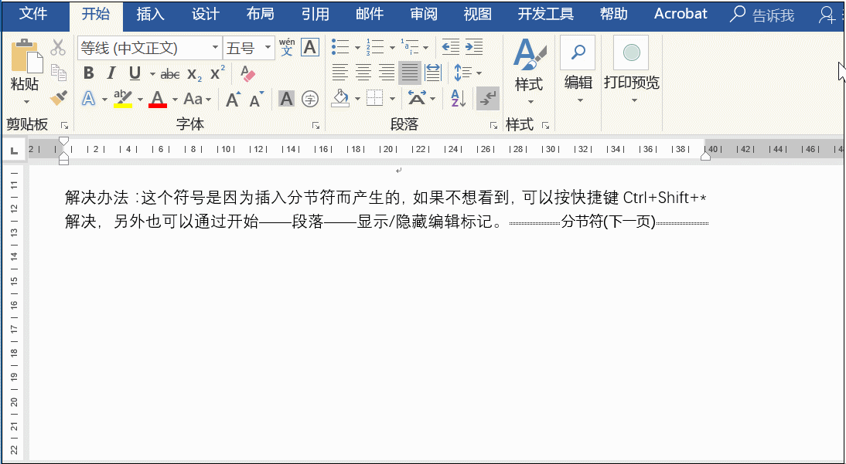
Task: Open Change Case Aa menu
Action: click(x=197, y=99)
